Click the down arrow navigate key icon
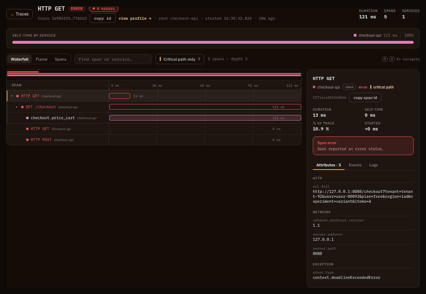The image size is (426, 294). point(392,59)
